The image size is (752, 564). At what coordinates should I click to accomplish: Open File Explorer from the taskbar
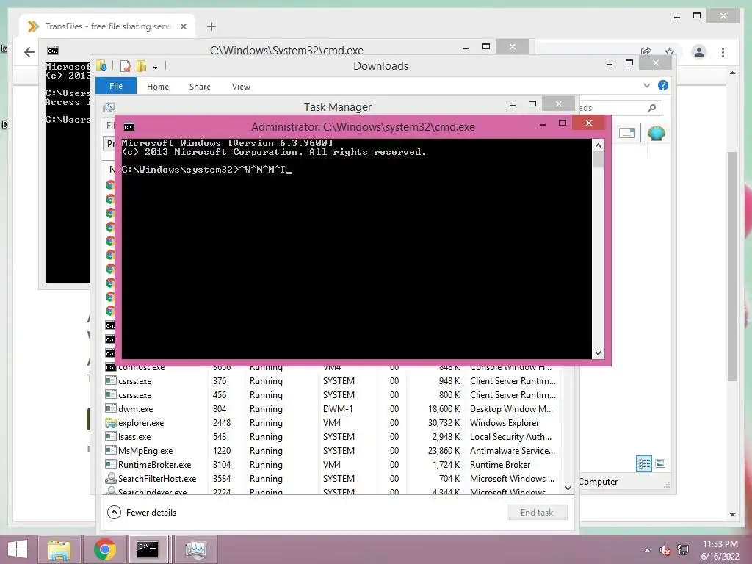[x=59, y=549]
